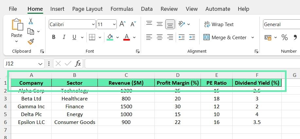300x139 pixels.
Task: Open the Merge & Center dropdown arrow
Action: click(x=253, y=37)
